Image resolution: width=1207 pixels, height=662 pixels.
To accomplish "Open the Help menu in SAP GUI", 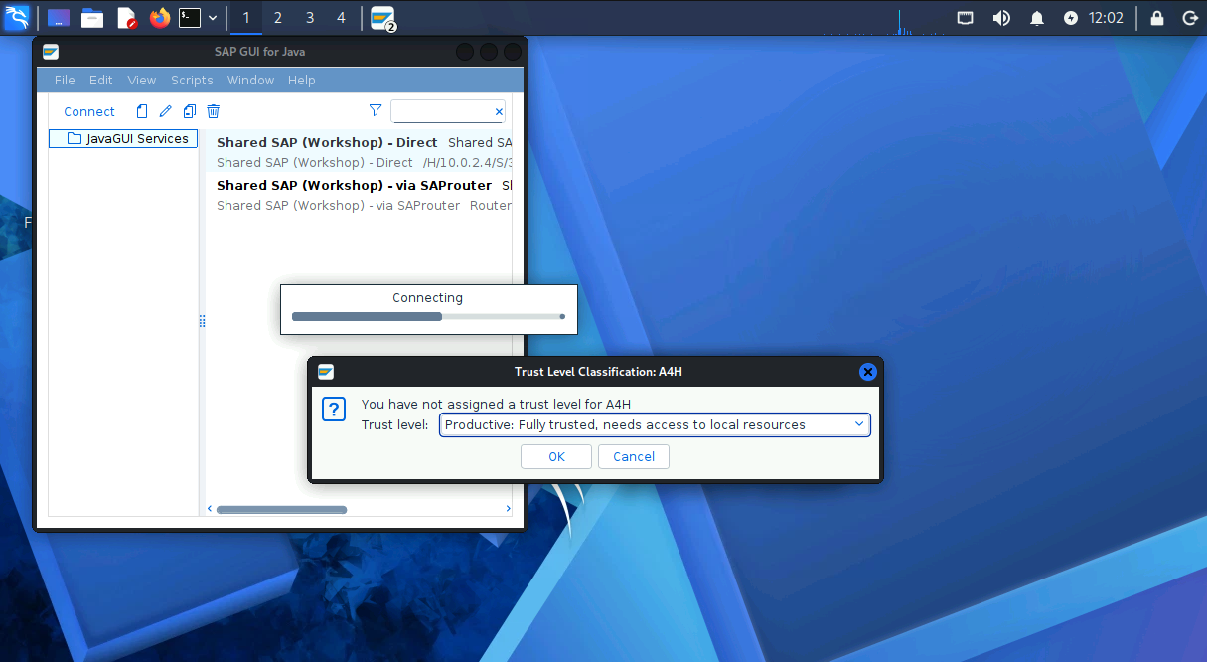I will tap(302, 81).
